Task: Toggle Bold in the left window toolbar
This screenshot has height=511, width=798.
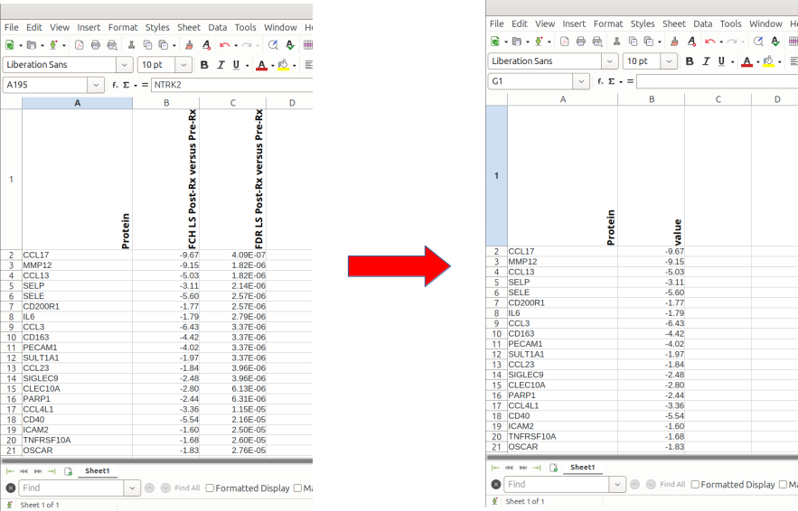Action: point(204,65)
